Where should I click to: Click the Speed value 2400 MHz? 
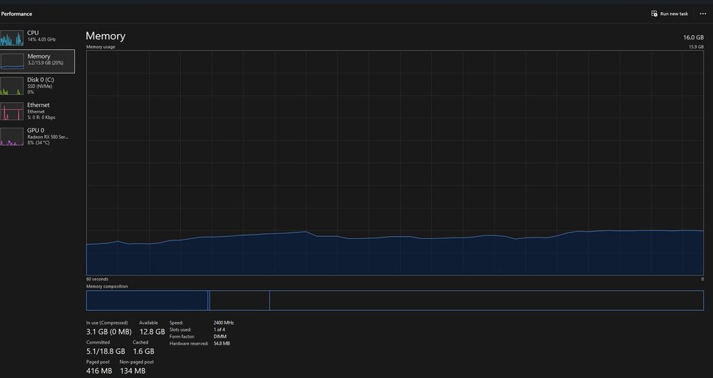click(224, 322)
